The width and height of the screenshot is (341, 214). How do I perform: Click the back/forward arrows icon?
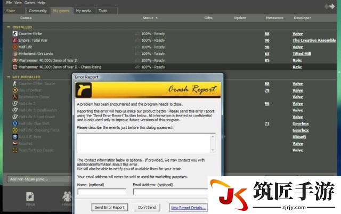[330, 6]
